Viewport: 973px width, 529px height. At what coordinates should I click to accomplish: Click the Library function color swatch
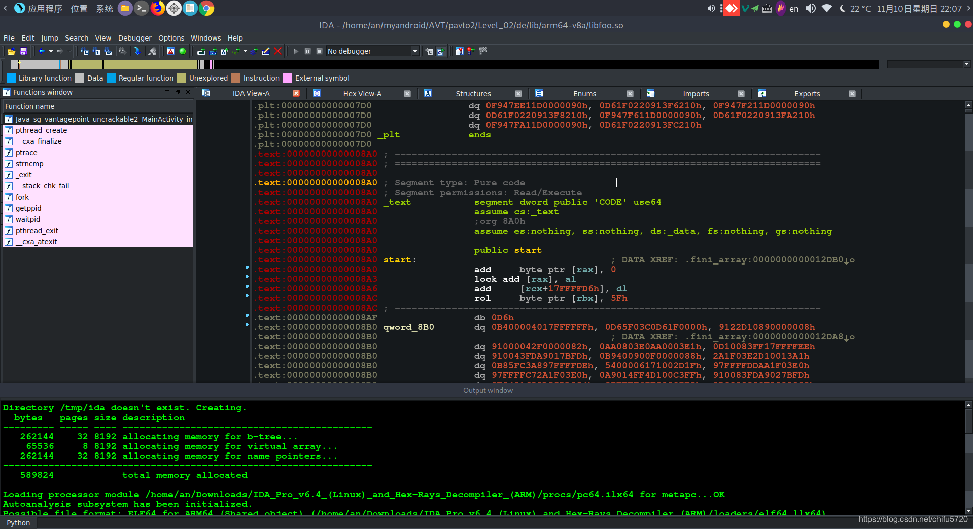(11, 78)
